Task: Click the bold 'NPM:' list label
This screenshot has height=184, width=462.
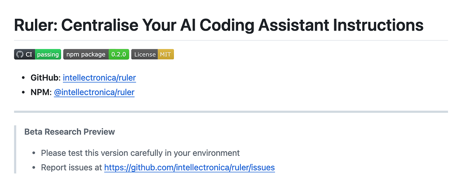Action: pos(41,92)
